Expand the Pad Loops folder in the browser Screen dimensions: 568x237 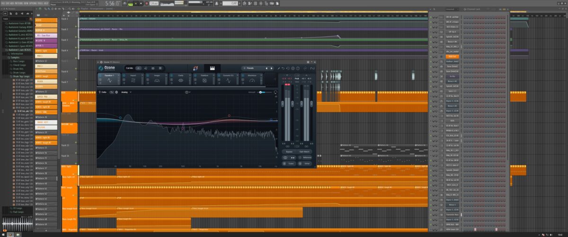18,212
